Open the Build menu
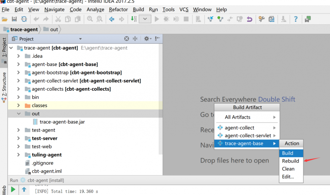The width and height of the screenshot is (330, 195). (x=138, y=10)
